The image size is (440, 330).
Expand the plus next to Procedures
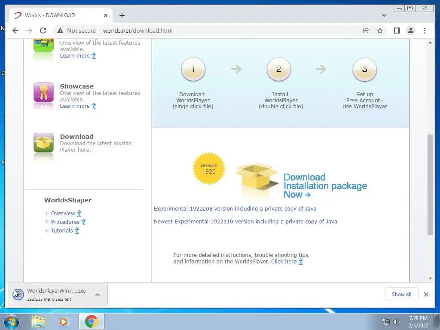pyautogui.click(x=46, y=222)
